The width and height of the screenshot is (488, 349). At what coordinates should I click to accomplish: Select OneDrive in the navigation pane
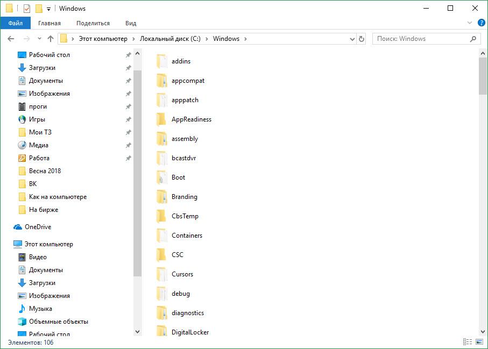(x=38, y=227)
